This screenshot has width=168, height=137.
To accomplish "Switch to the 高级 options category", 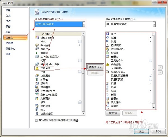I will pyautogui.click(x=8, y=32).
